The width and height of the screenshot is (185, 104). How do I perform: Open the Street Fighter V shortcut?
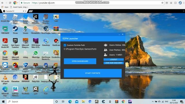[36, 67]
